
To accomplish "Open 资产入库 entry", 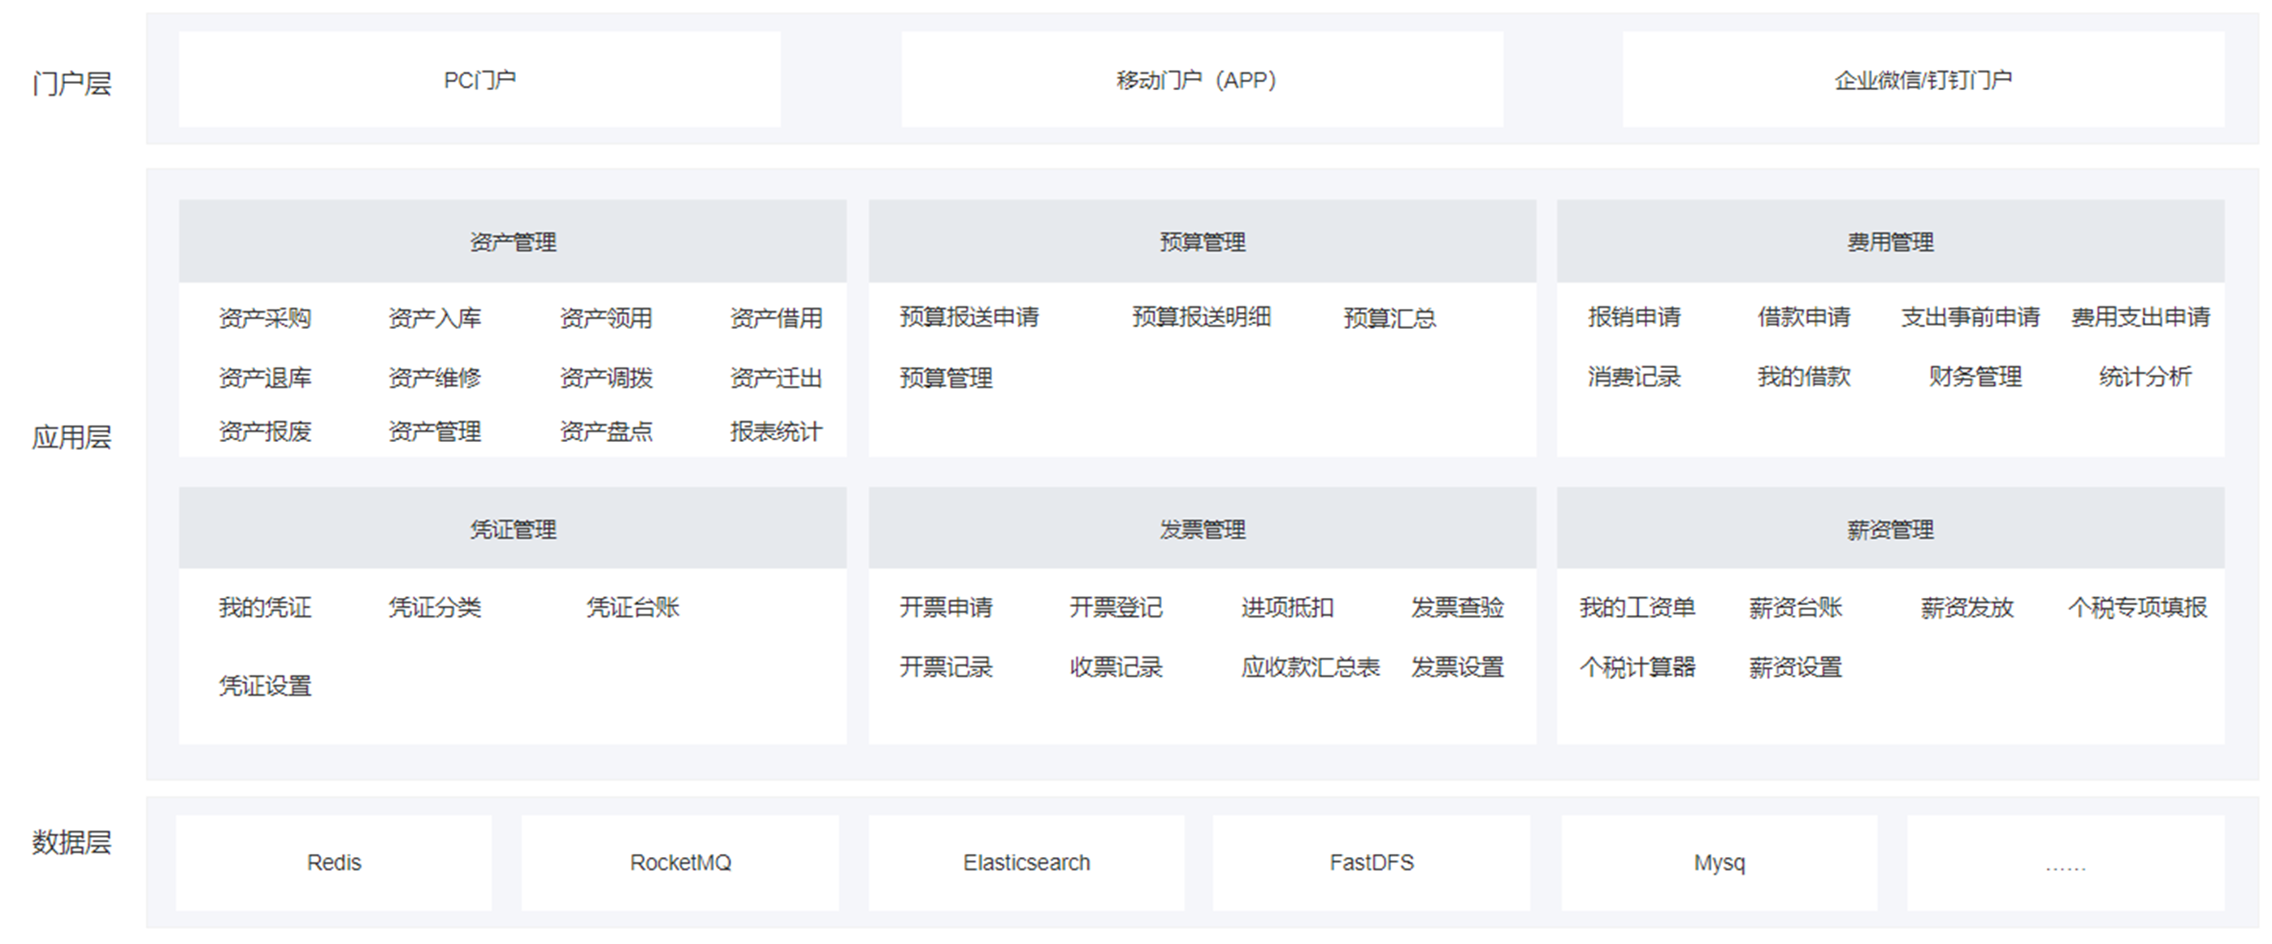I will click(435, 318).
